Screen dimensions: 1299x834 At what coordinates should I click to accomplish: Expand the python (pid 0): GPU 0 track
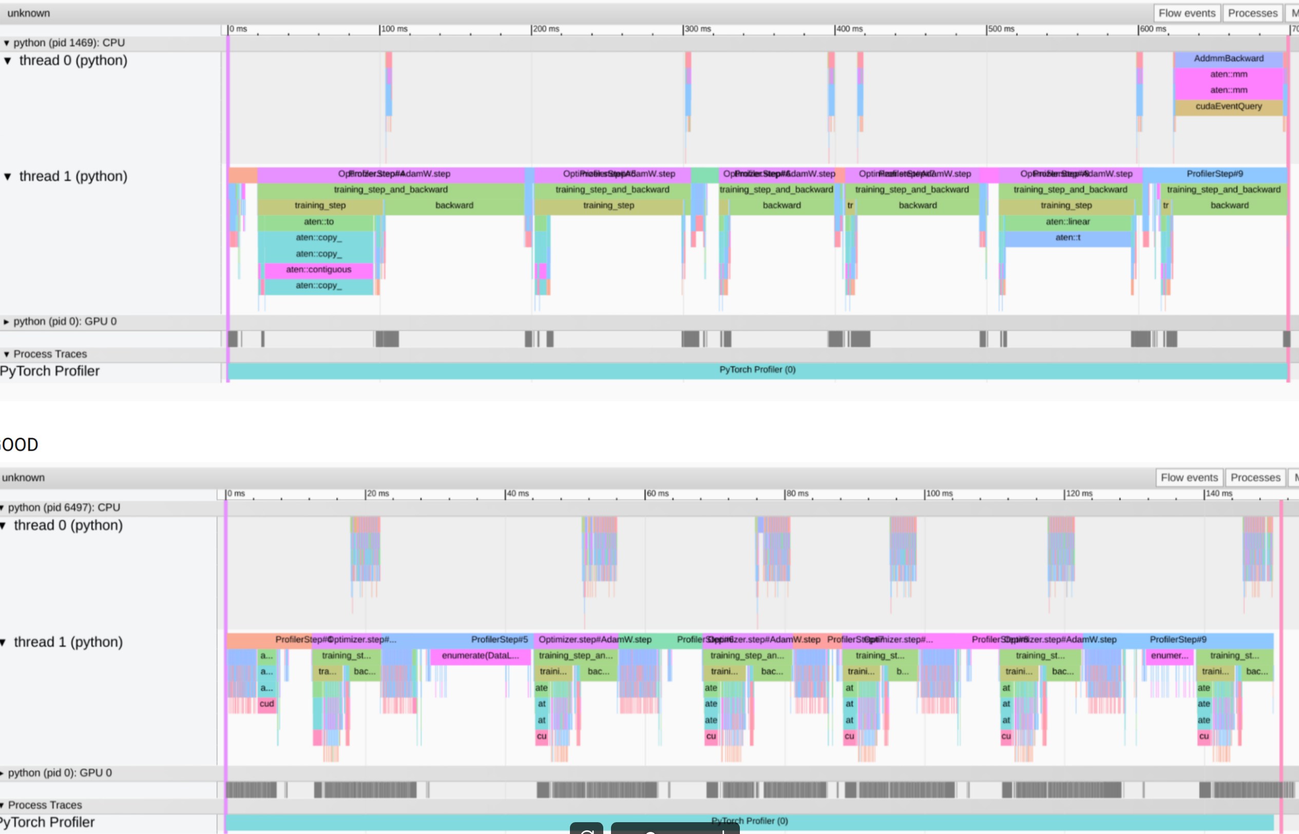[6, 321]
